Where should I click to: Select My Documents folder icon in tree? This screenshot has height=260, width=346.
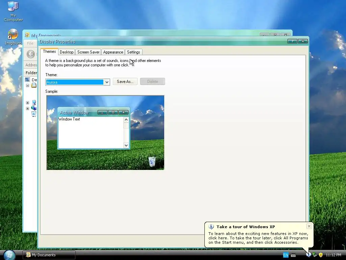[x=34, y=85]
